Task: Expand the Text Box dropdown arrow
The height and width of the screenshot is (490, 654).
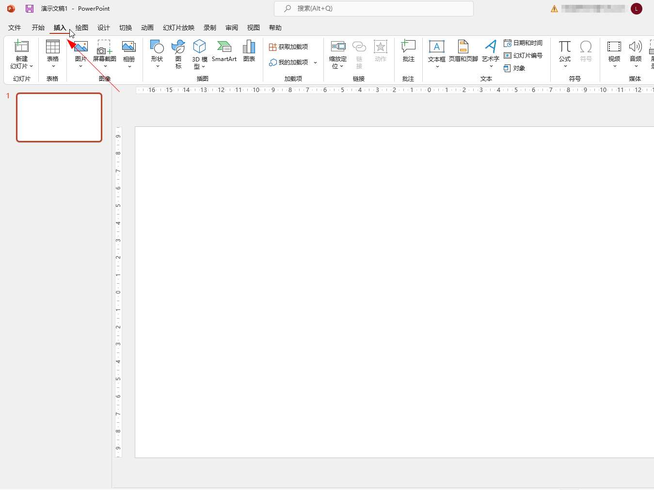Action: point(437,67)
